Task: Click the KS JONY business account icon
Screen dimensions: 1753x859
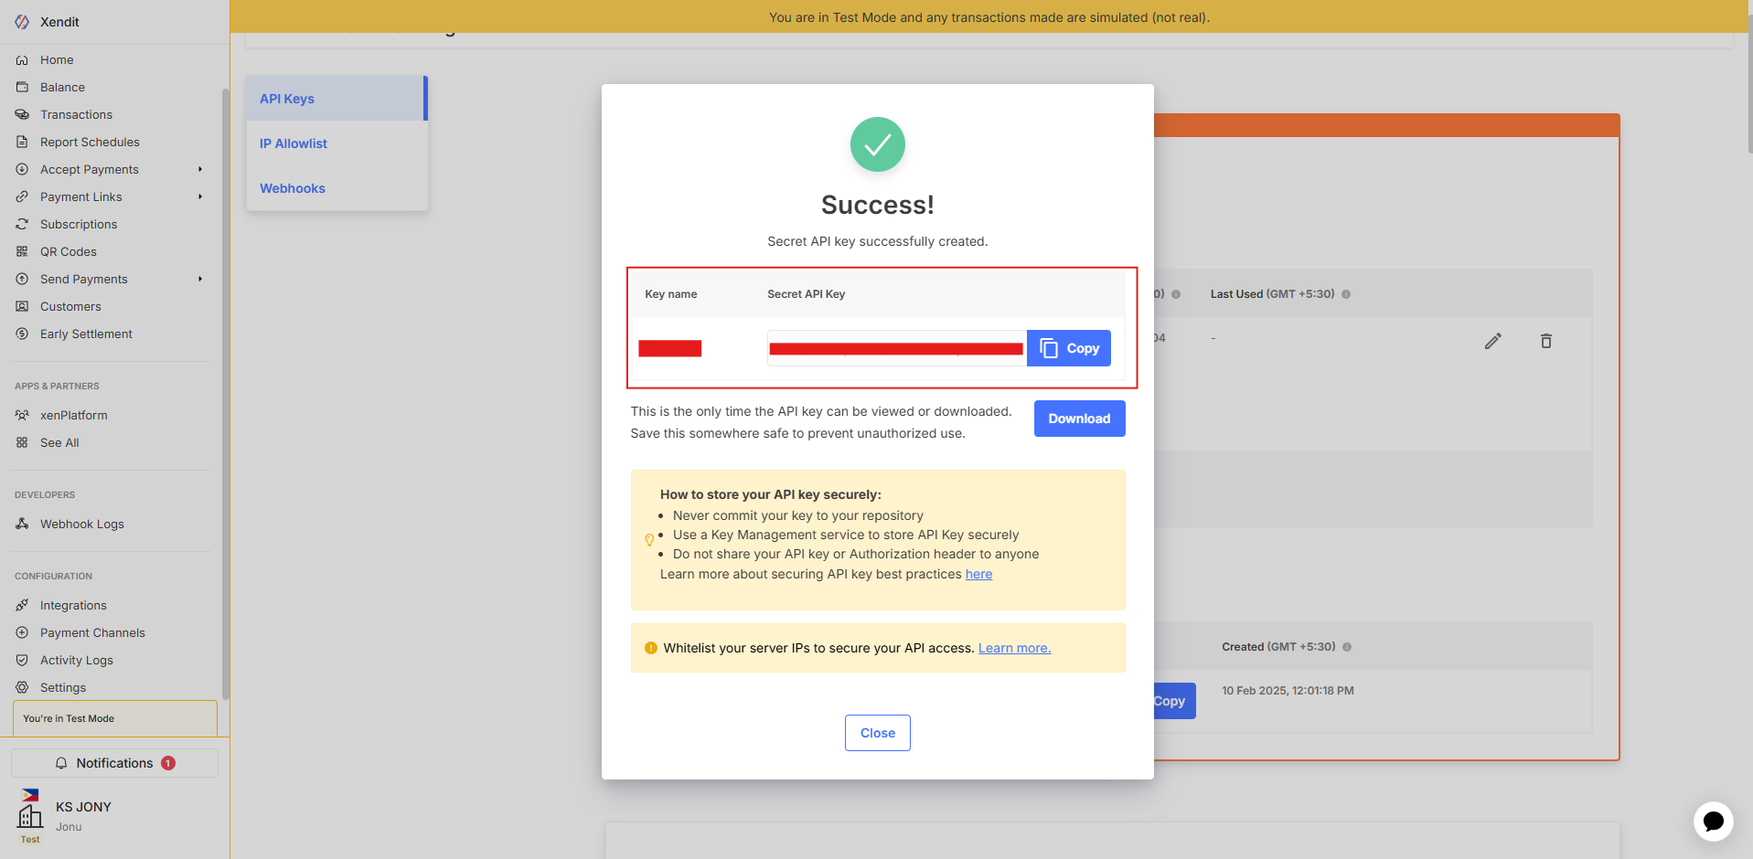Action: (x=30, y=813)
